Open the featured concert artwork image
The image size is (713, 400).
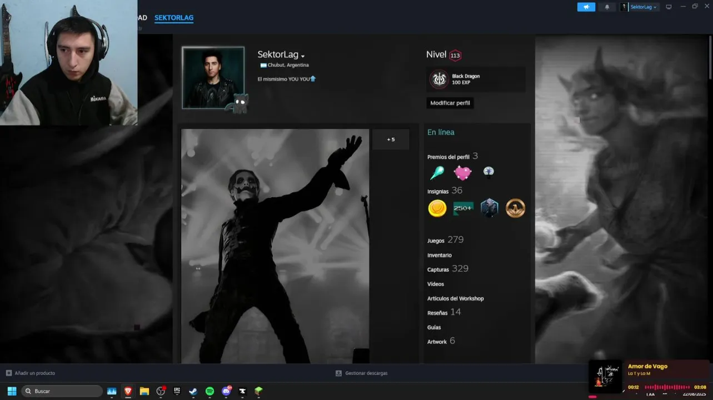tap(275, 246)
